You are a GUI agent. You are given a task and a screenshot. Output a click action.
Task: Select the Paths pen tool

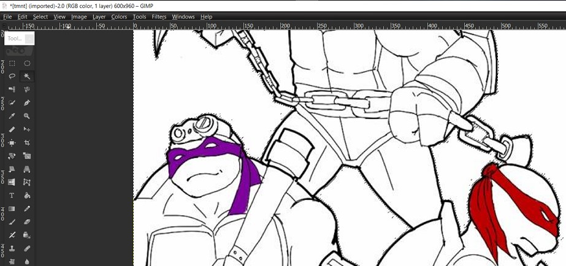pyautogui.click(x=27, y=103)
